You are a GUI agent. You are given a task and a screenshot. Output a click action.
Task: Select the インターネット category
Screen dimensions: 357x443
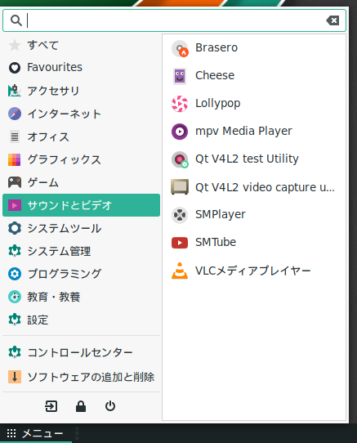click(x=82, y=114)
